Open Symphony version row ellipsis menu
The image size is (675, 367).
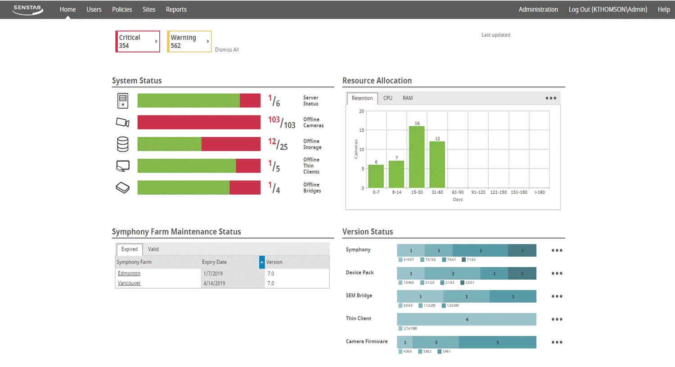pos(557,251)
